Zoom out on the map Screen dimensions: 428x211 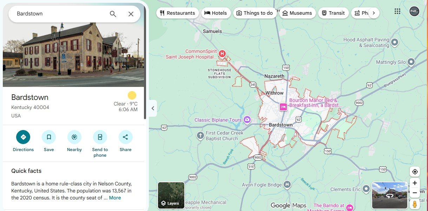click(x=415, y=193)
